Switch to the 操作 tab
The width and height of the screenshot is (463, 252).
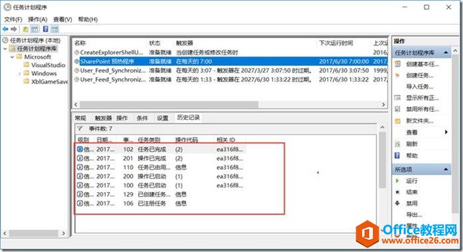122,118
